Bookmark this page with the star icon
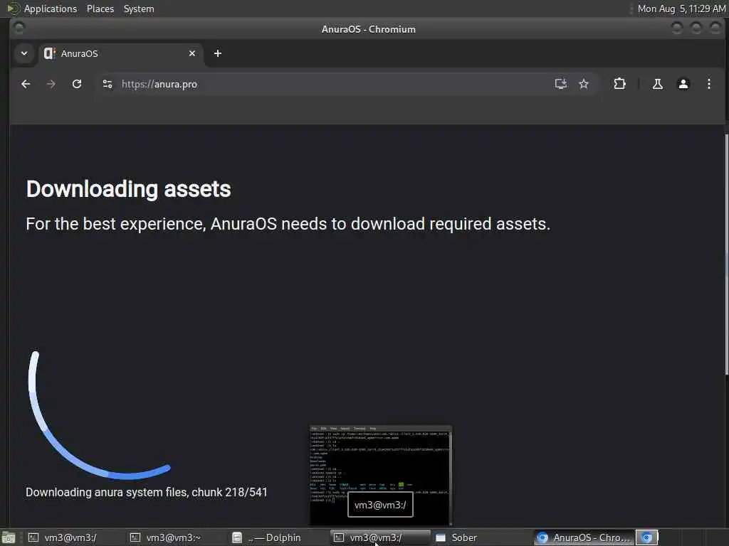The image size is (729, 546). [584, 84]
